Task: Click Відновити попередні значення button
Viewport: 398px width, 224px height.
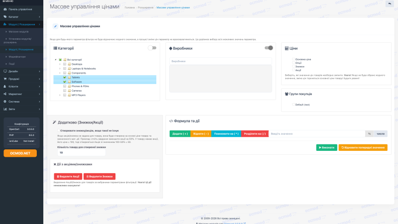Action: click(363, 147)
